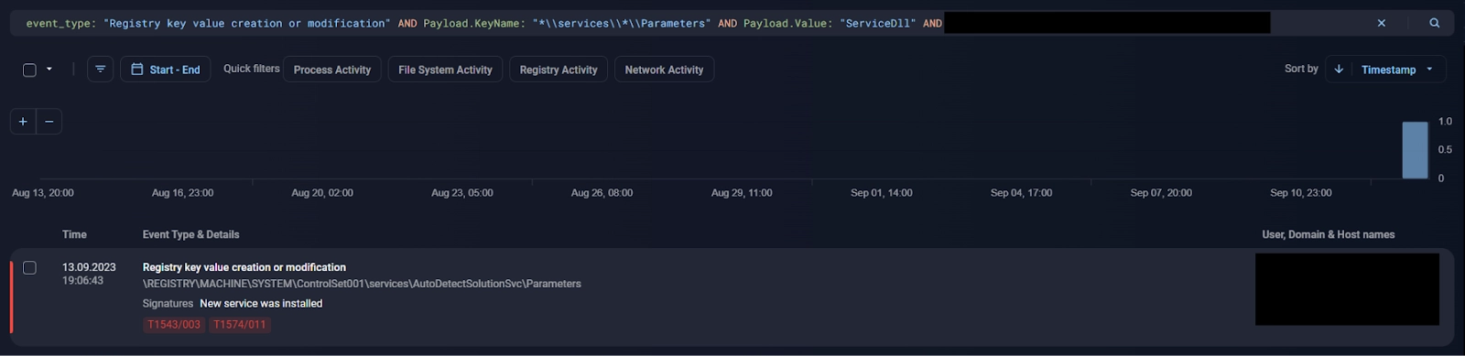Click the Quick filters label

point(252,69)
